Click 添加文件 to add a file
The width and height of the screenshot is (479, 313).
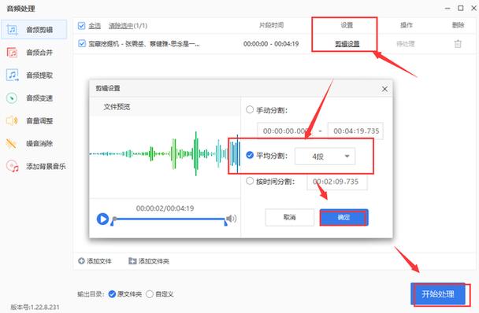click(95, 261)
